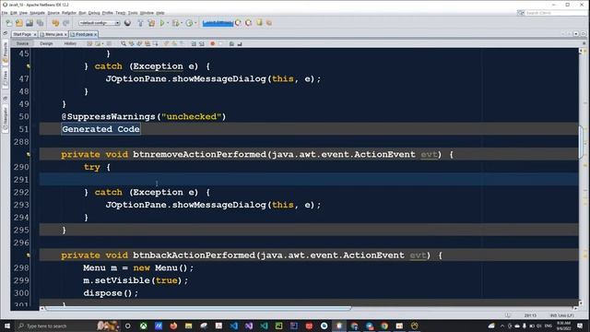The width and height of the screenshot is (590, 332).
Task: Open Firefox from the taskbar
Action: (173, 326)
